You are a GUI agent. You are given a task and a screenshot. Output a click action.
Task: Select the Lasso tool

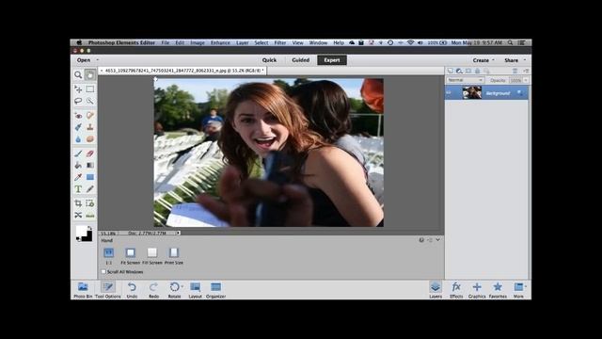coord(78,101)
